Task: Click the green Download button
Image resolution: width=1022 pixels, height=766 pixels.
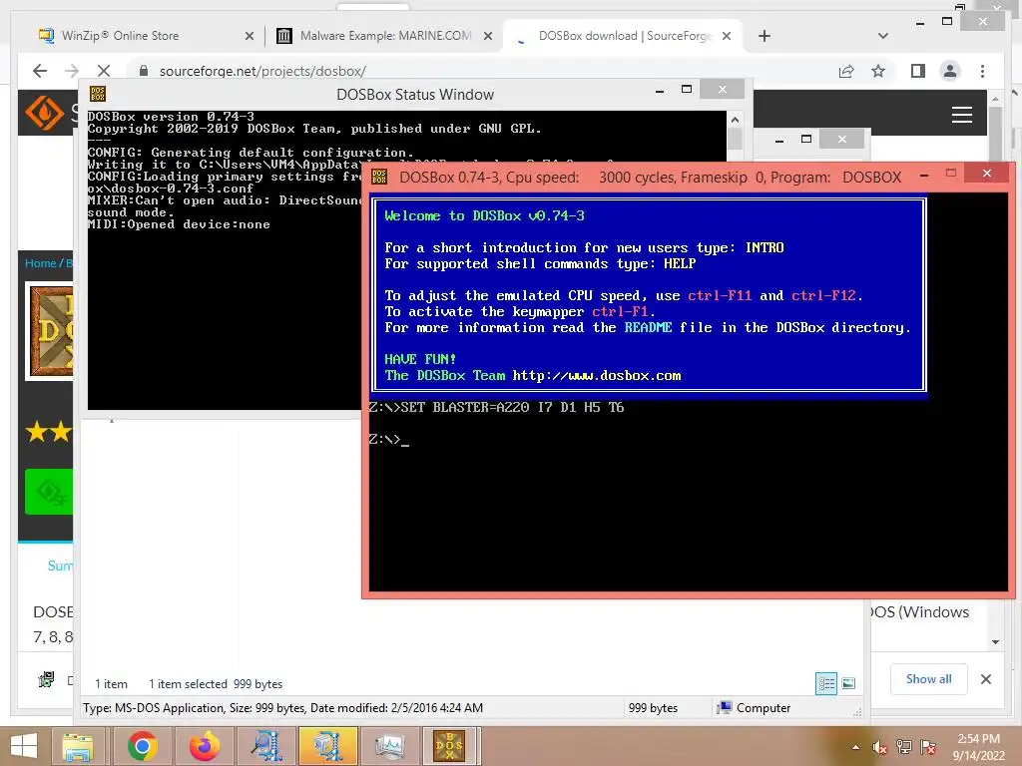Action: tap(49, 492)
